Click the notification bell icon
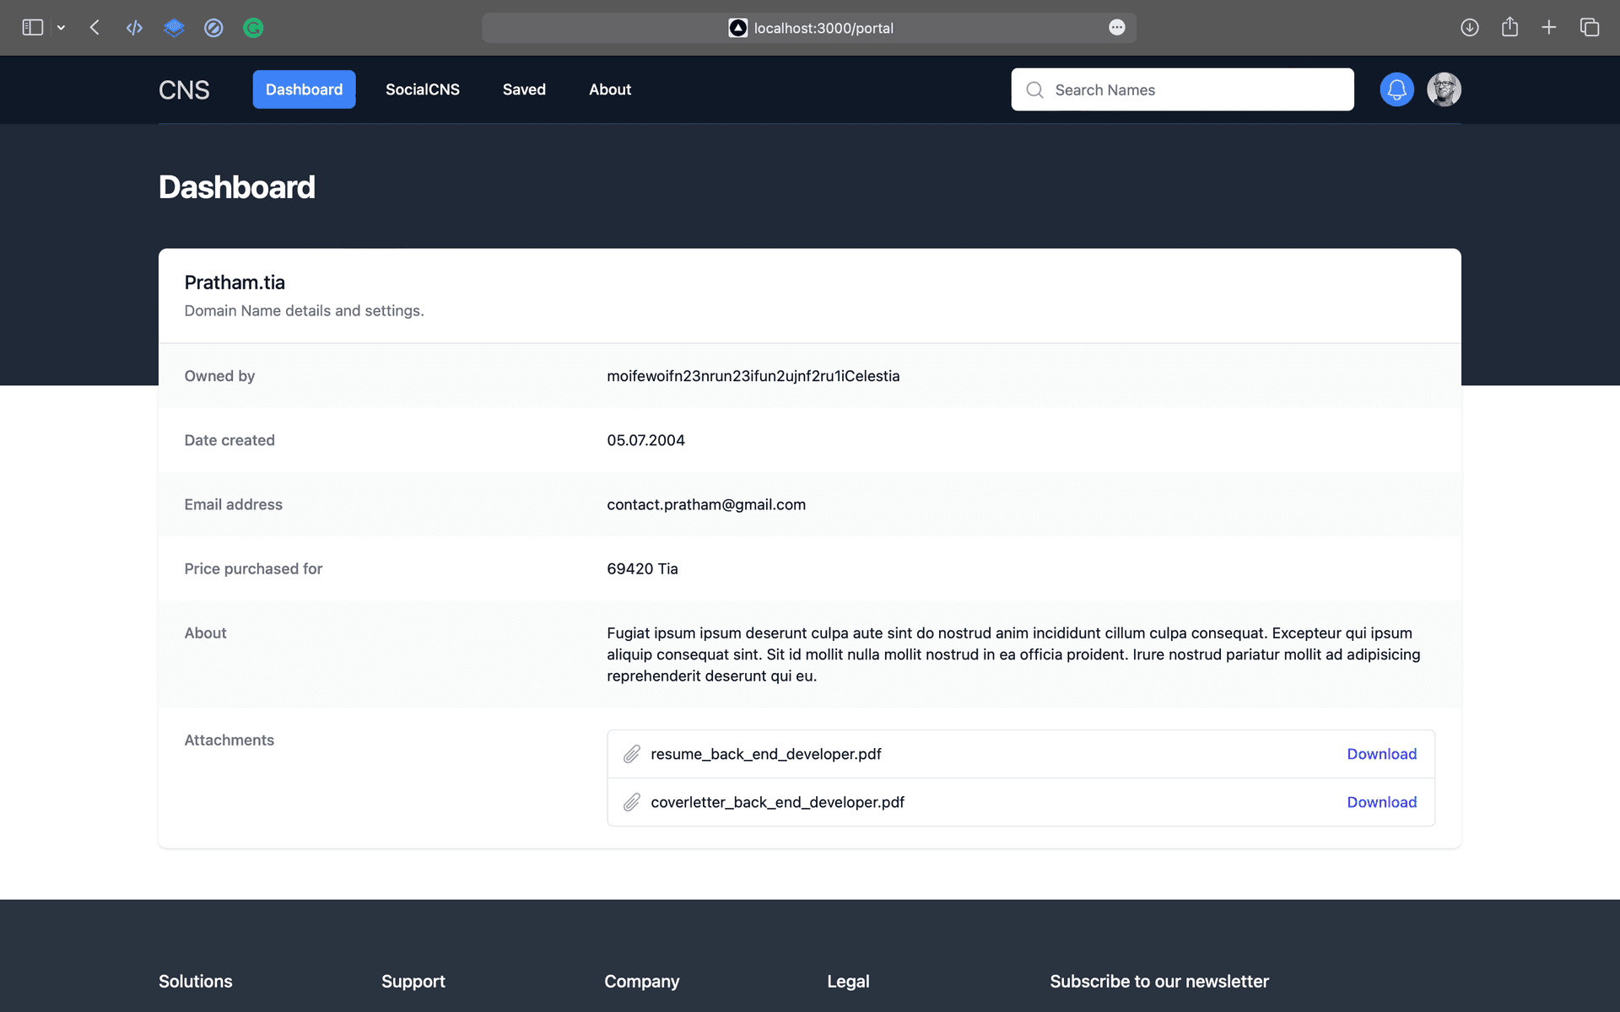 (x=1396, y=89)
